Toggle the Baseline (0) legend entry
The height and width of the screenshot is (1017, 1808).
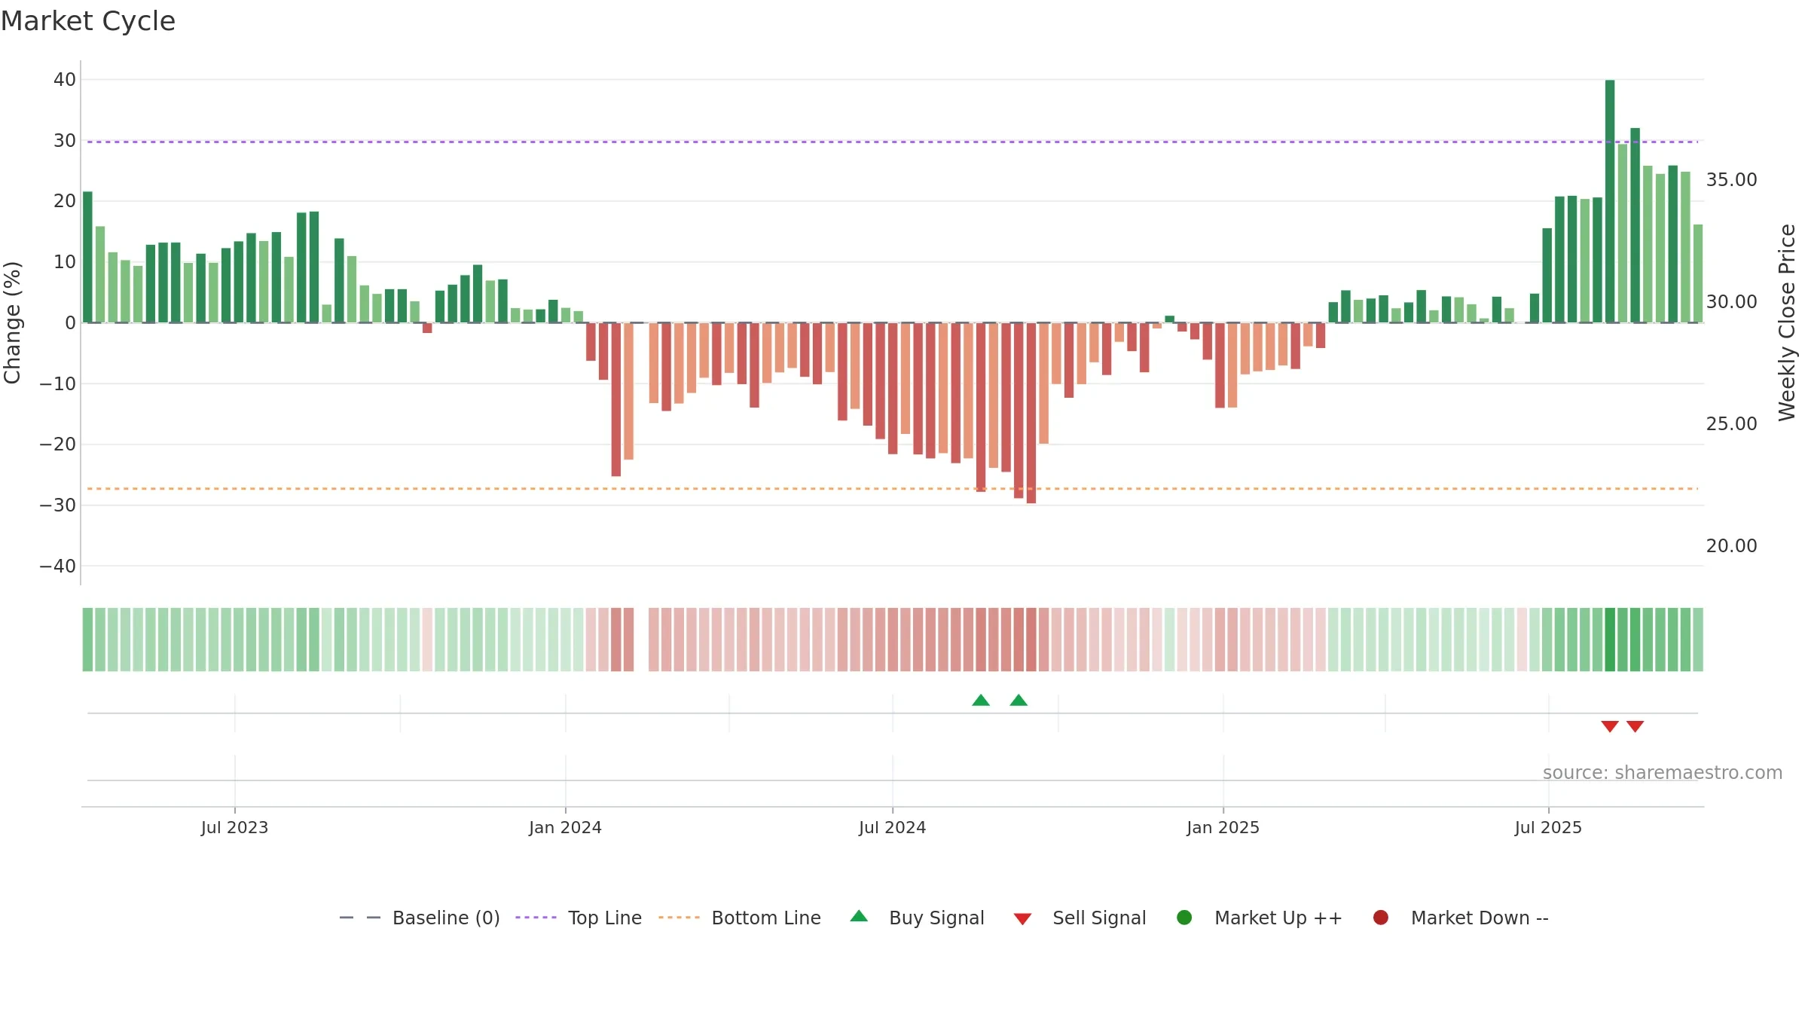coord(420,918)
